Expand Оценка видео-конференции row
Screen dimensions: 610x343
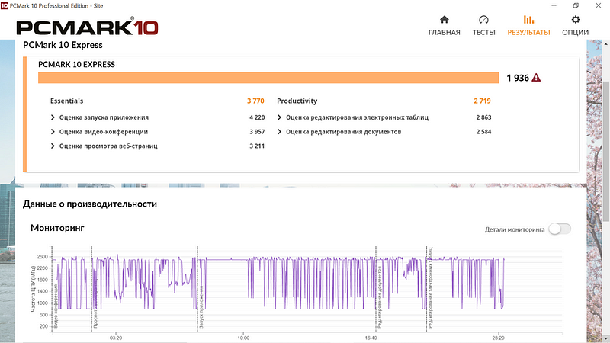point(53,131)
